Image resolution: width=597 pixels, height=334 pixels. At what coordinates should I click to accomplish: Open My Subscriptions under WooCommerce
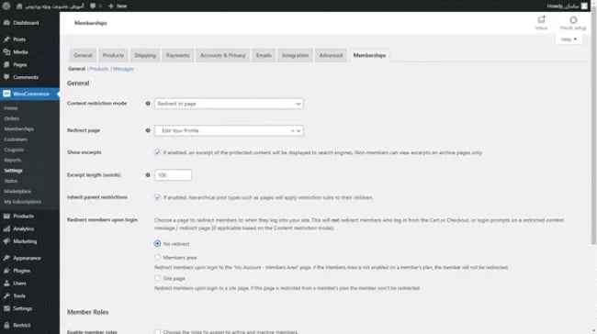tap(22, 202)
